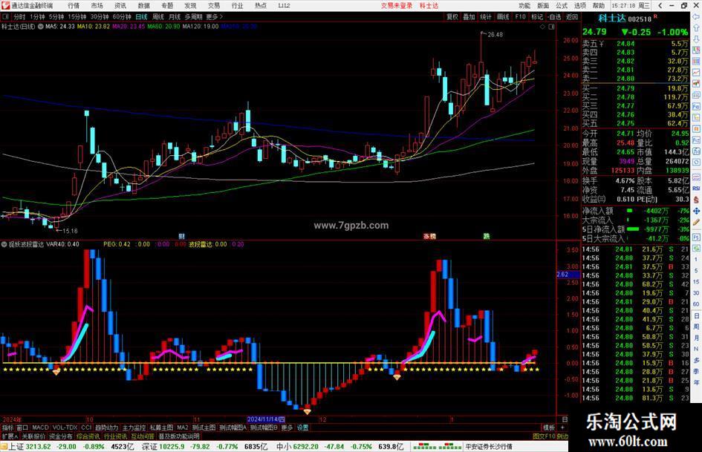Open the 关联报价 tab
This screenshot has width=702, height=452.
pyautogui.click(x=33, y=436)
